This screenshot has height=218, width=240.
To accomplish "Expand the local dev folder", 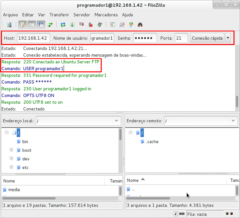I will point(11,158).
